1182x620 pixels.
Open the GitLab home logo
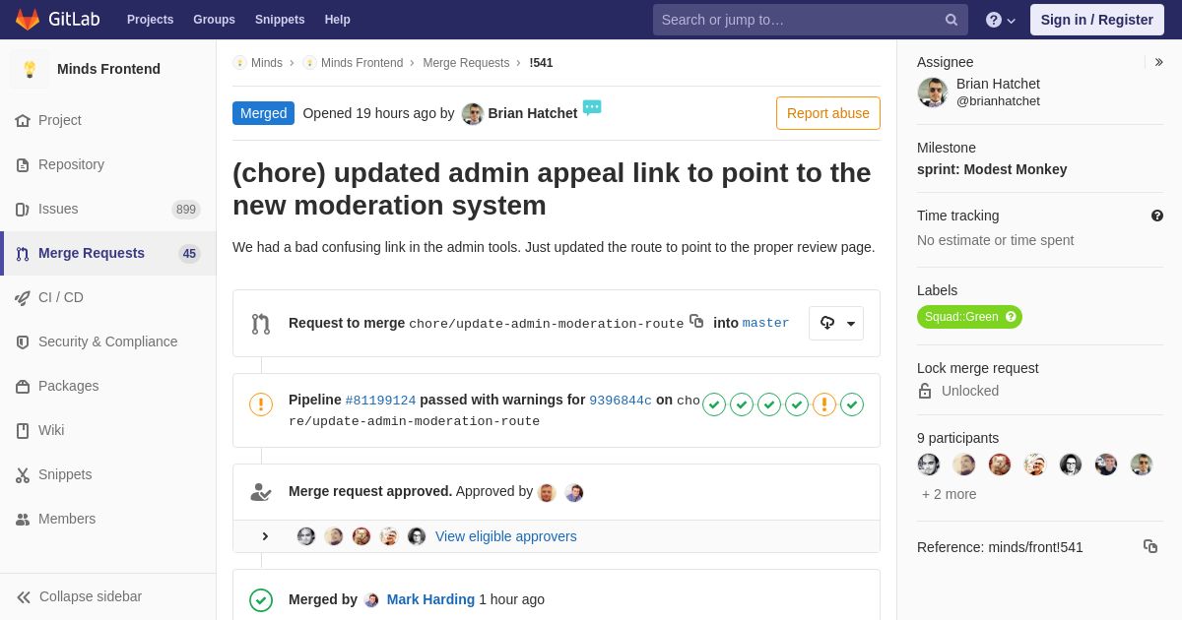tap(58, 20)
